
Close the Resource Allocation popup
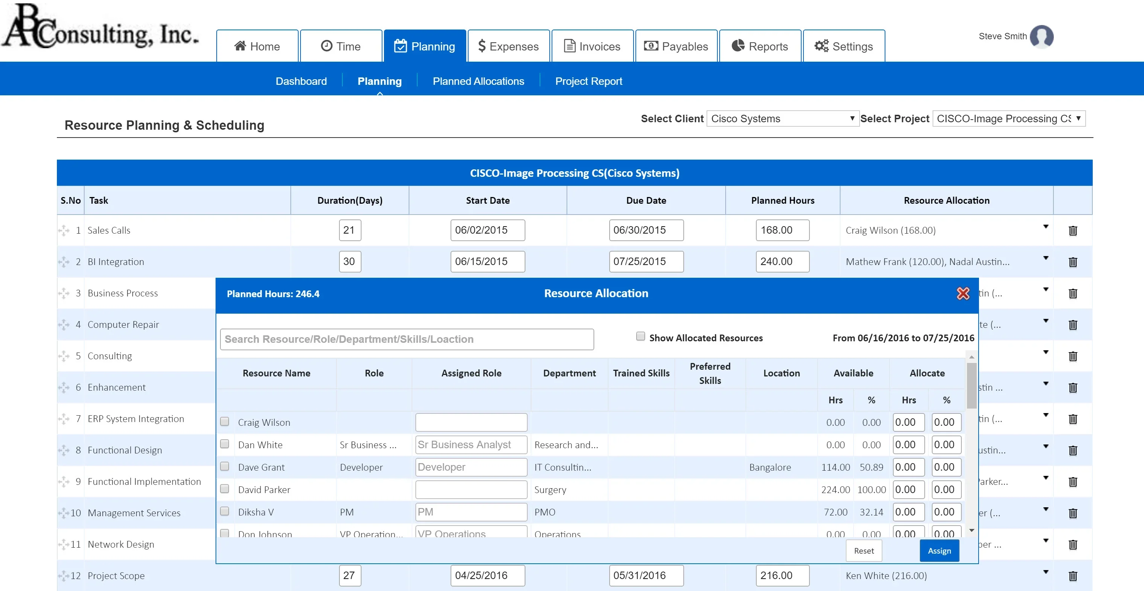coord(963,293)
